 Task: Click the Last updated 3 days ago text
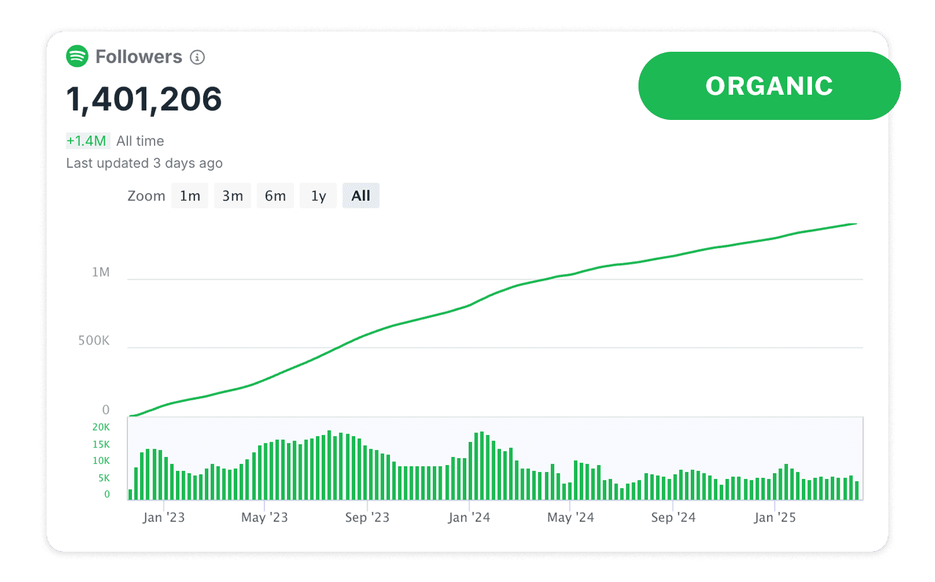[x=144, y=163]
